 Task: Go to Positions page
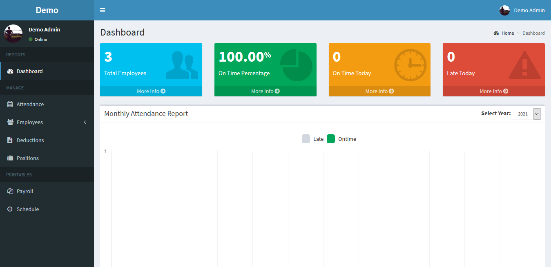[x=47, y=158]
